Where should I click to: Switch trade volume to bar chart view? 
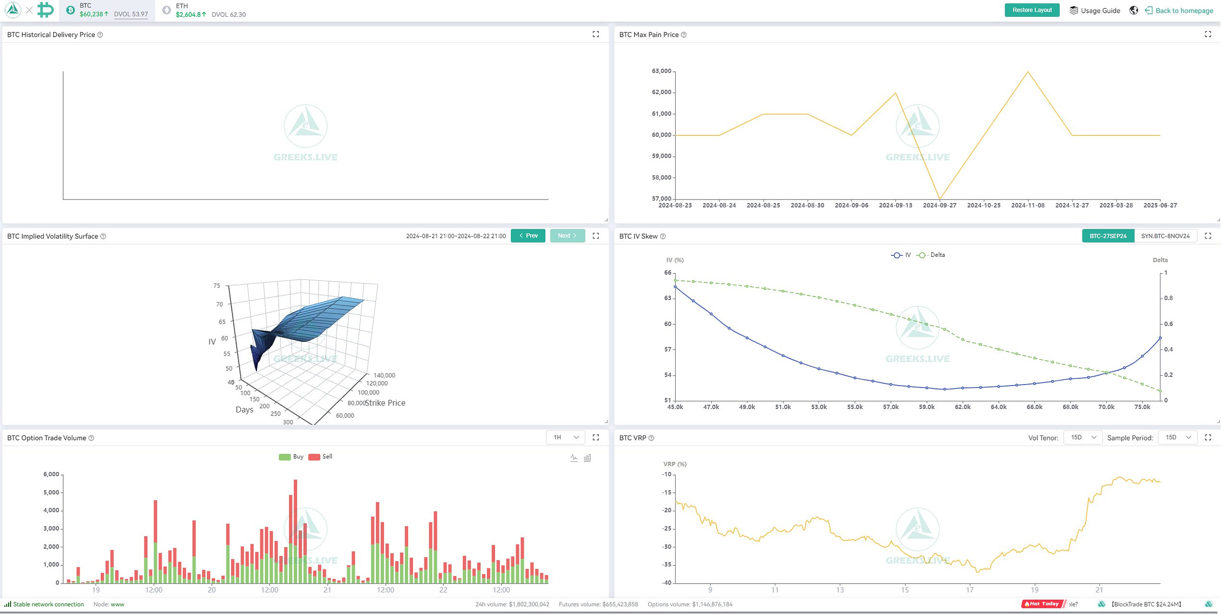tap(587, 457)
